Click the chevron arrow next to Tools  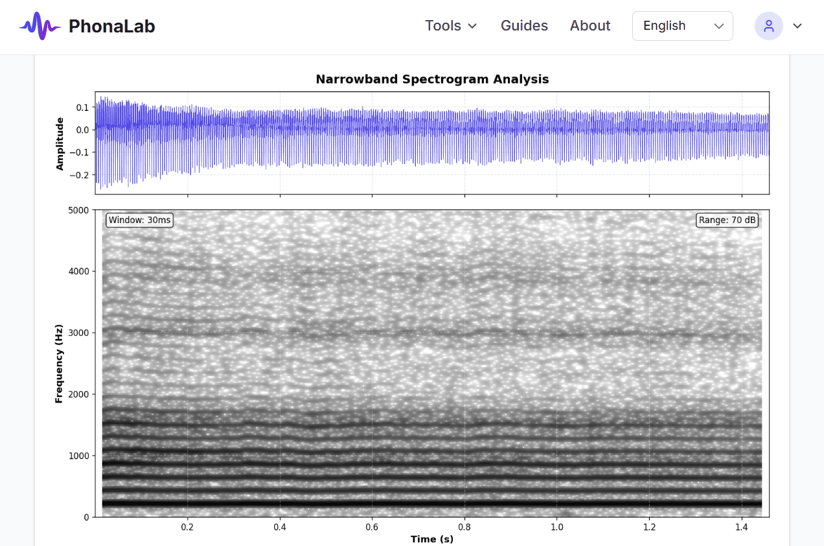click(x=472, y=27)
